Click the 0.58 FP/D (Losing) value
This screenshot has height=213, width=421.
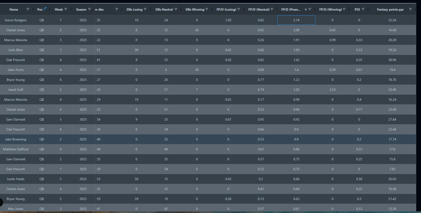228,199
